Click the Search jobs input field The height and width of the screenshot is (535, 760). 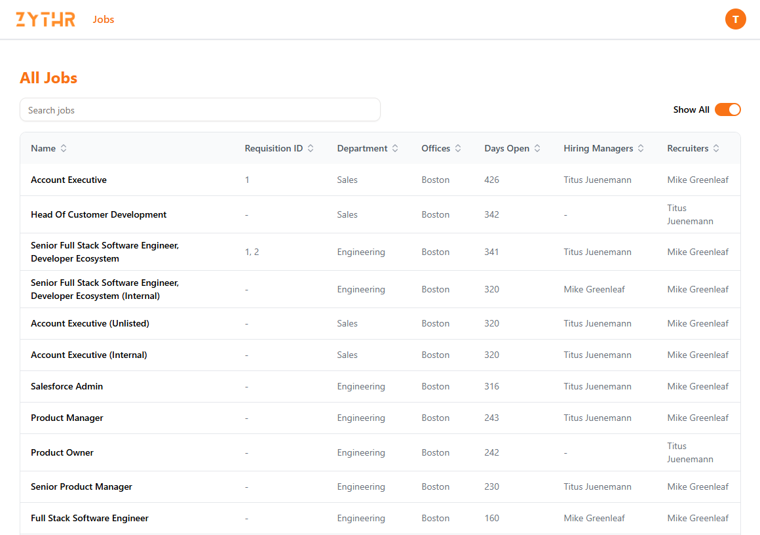coord(200,110)
